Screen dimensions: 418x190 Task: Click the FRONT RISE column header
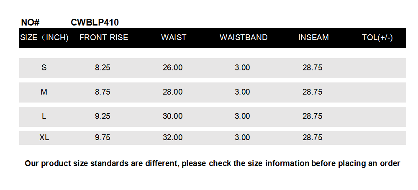point(104,38)
